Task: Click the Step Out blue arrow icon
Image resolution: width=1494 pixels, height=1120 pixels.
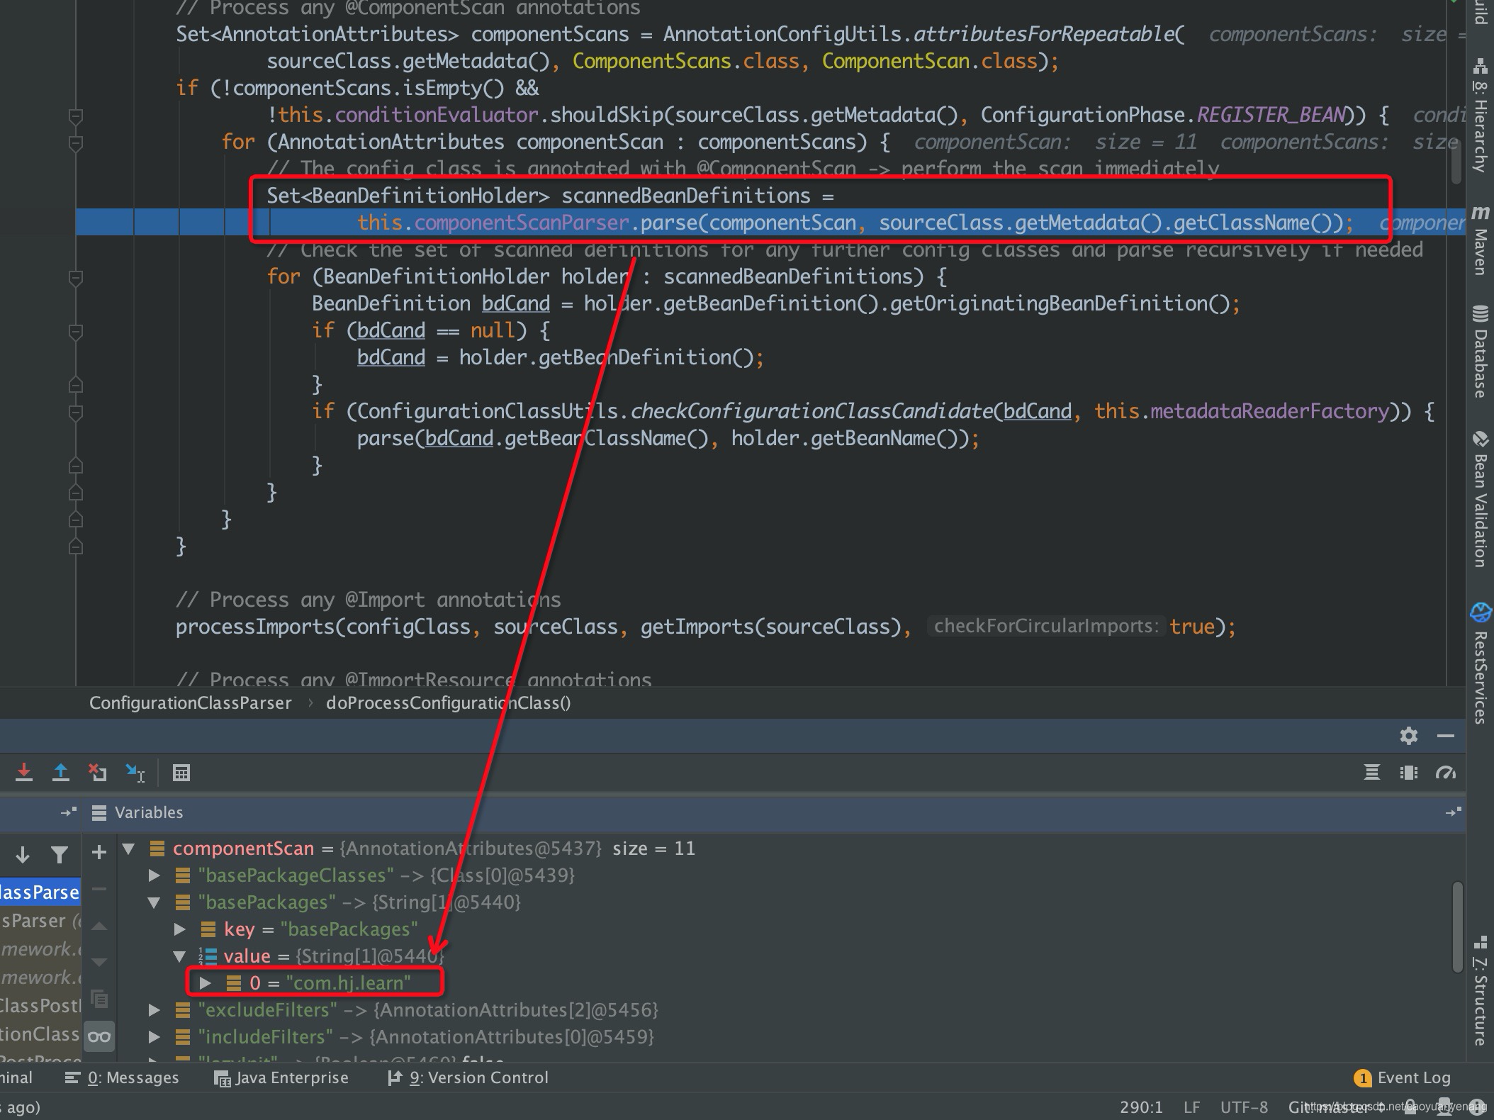Action: click(x=61, y=773)
